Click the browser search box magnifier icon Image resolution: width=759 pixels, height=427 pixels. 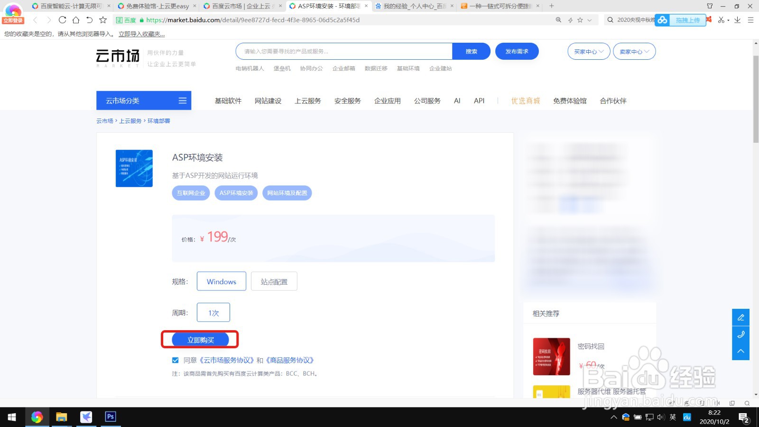(610, 20)
